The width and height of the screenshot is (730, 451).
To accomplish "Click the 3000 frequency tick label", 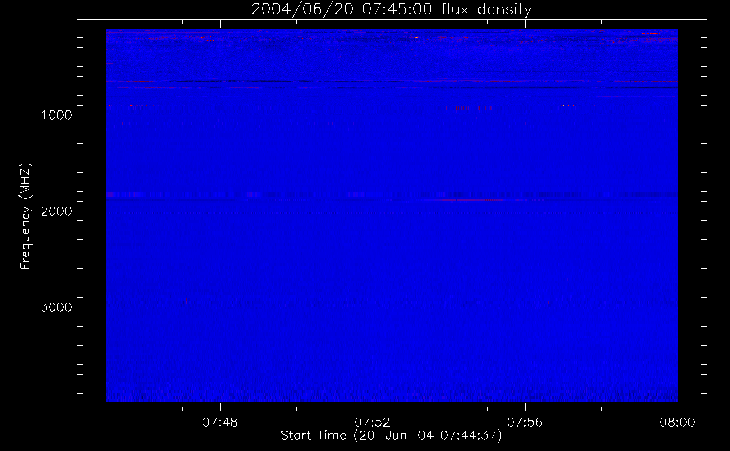I will tap(56, 307).
